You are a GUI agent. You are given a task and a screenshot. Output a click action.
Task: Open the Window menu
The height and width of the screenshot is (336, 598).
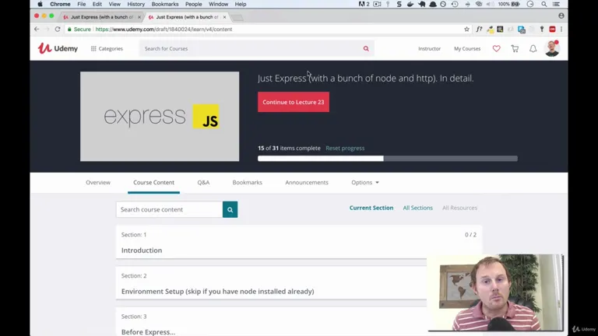coord(218,4)
